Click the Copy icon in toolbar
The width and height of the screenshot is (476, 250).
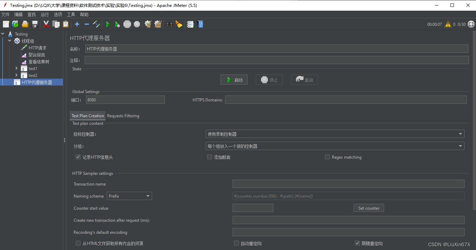click(x=56, y=24)
